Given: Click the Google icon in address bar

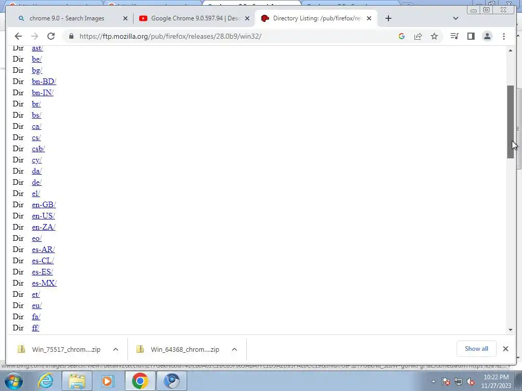Looking at the screenshot, I should tap(402, 36).
